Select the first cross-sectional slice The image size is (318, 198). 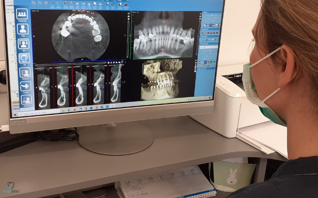[44, 87]
